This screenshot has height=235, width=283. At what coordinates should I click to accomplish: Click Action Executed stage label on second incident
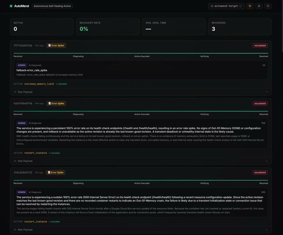[x=142, y=114]
